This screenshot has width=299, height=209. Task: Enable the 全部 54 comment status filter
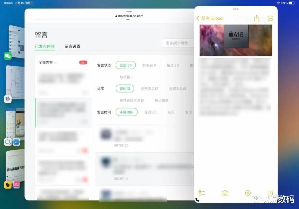(126, 65)
